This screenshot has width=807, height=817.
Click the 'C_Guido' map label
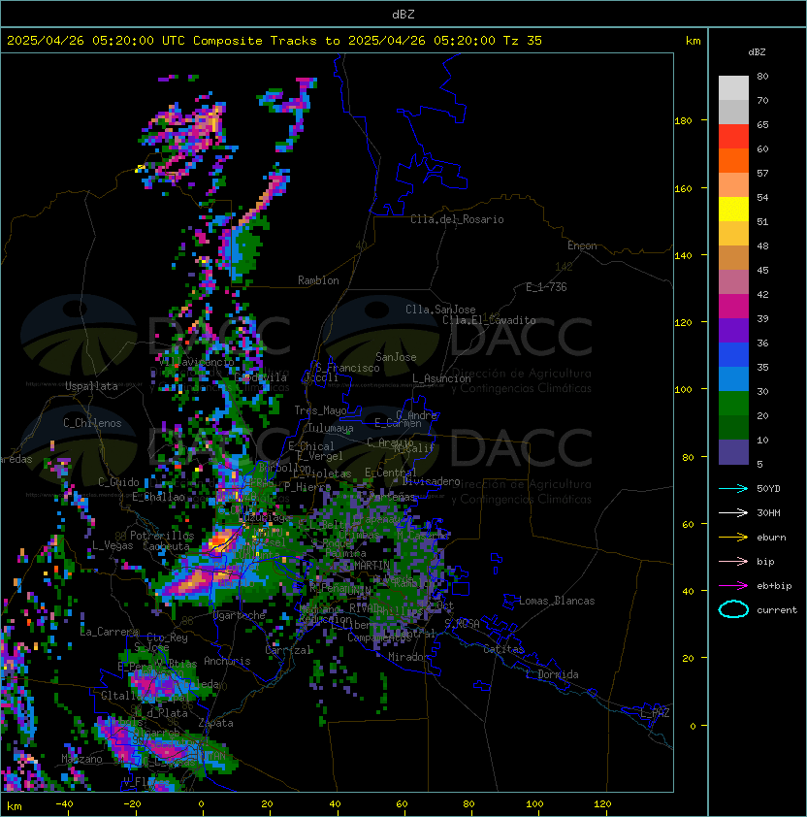pos(118,482)
